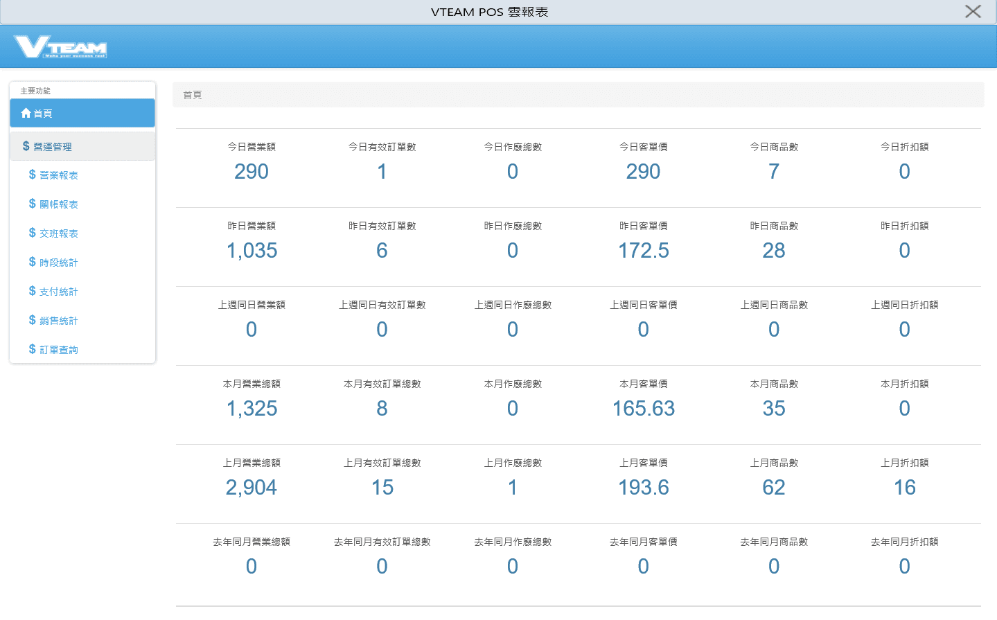Screen dimensions: 997x620
Task: Click the VTEAM logo in header
Action: 60,47
